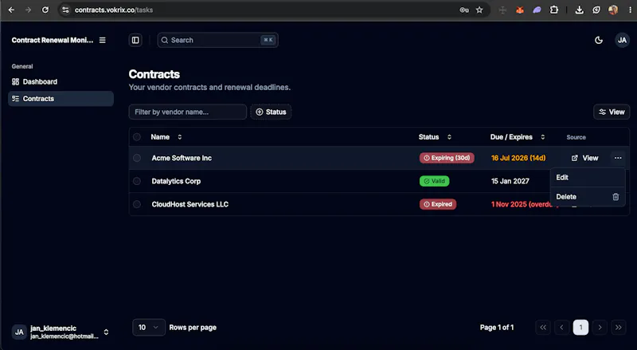
Task: Open Dashboard in the sidebar
Action: pyautogui.click(x=61, y=82)
